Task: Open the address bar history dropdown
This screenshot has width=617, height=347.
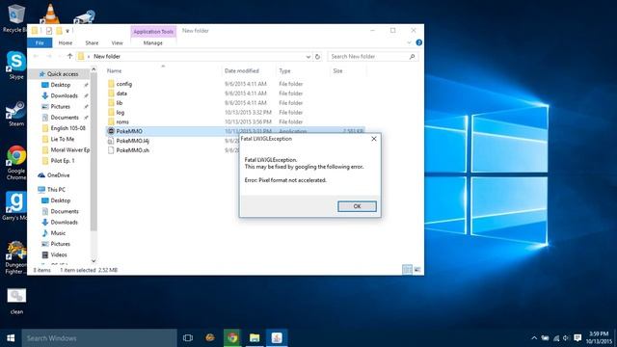Action: coord(308,57)
